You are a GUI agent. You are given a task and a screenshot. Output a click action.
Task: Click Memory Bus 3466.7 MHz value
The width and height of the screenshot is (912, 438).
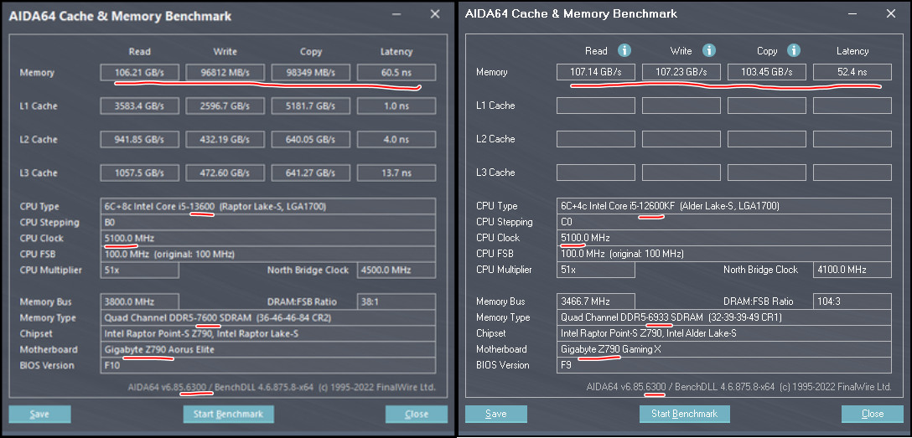[596, 301]
